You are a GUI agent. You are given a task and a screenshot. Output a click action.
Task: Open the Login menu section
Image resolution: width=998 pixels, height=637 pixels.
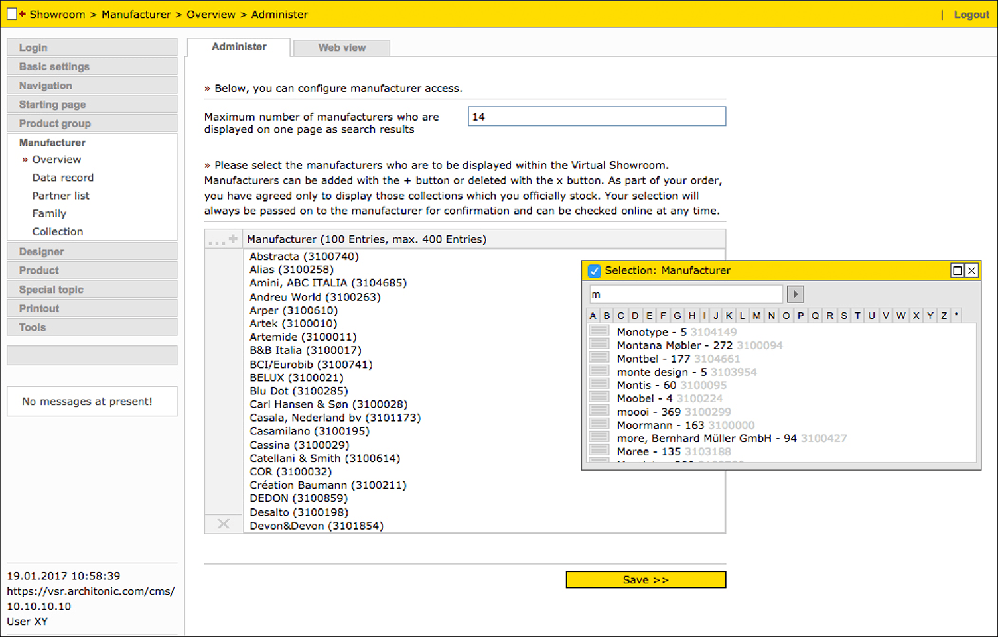[92, 47]
